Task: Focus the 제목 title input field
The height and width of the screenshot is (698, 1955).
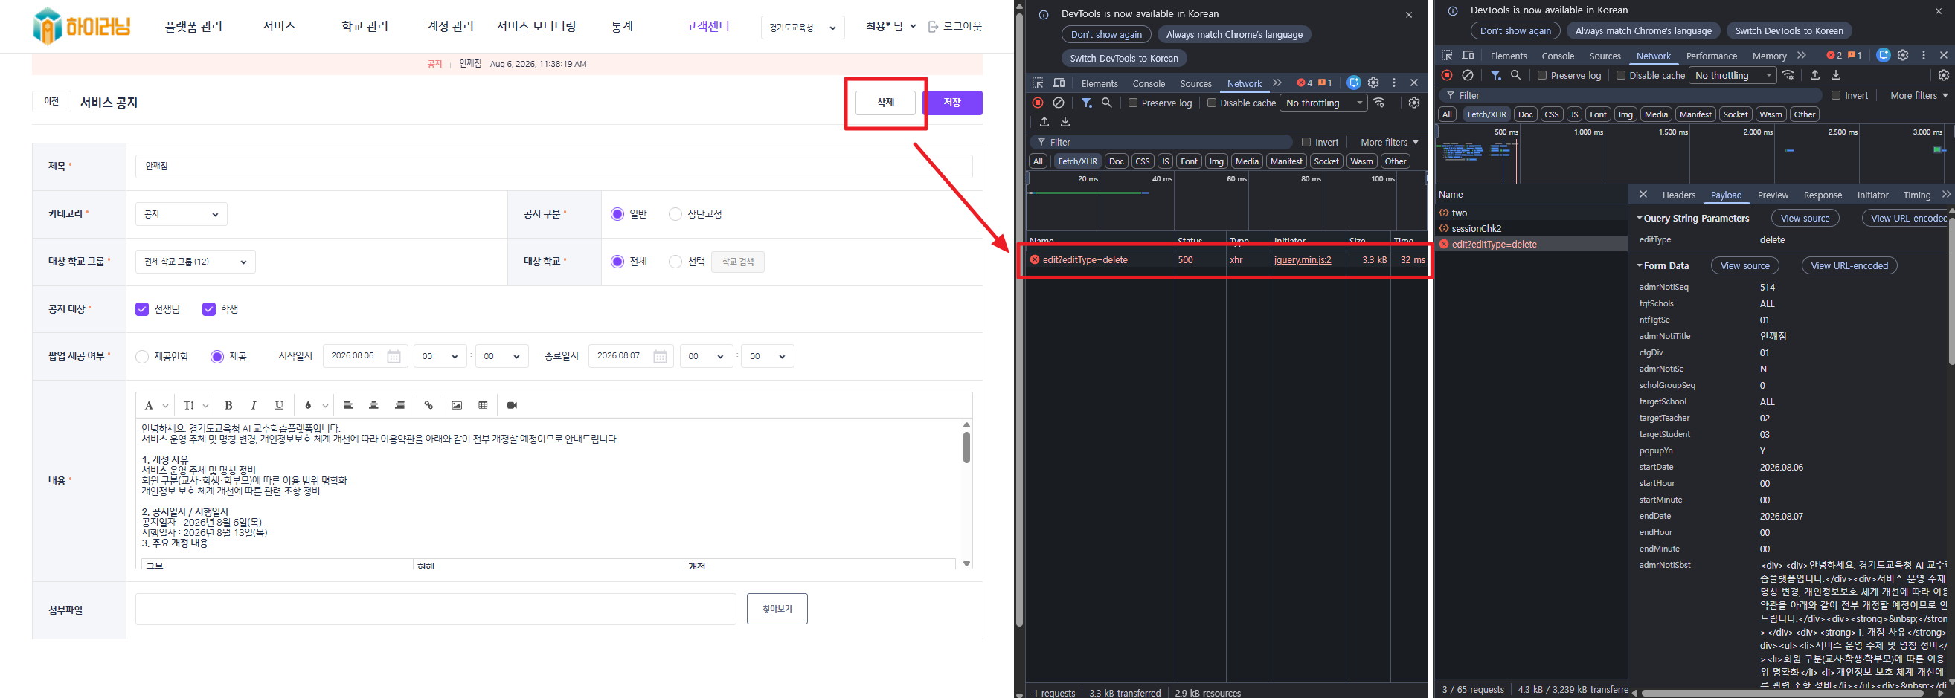Action: coord(554,167)
